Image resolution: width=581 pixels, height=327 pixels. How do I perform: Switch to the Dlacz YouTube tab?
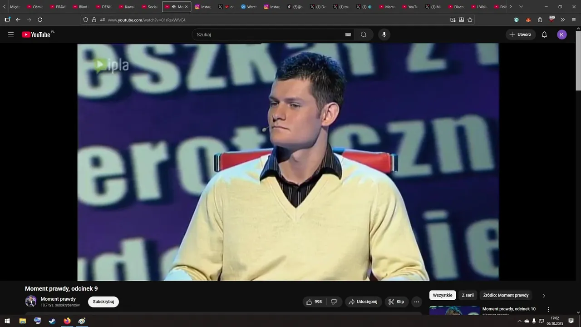[456, 7]
